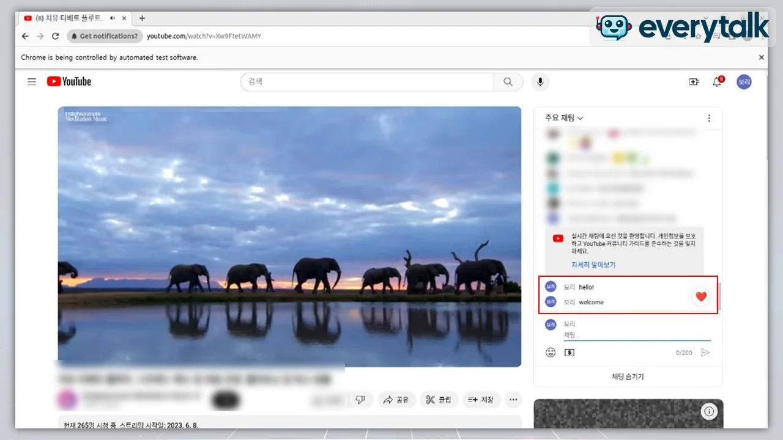This screenshot has height=440, width=783.
Task: Dislike the video with thumbs-down
Action: (x=360, y=400)
